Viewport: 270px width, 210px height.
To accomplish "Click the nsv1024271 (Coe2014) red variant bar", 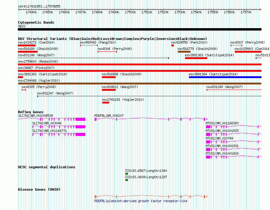I will pyautogui.click(x=27, y=45).
